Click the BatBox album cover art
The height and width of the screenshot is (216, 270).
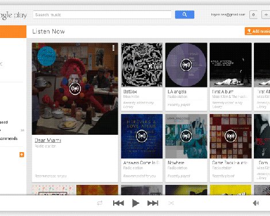point(142,65)
